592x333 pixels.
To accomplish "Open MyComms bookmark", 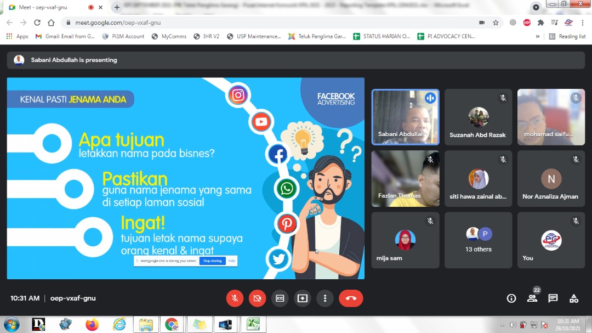I will coord(169,36).
